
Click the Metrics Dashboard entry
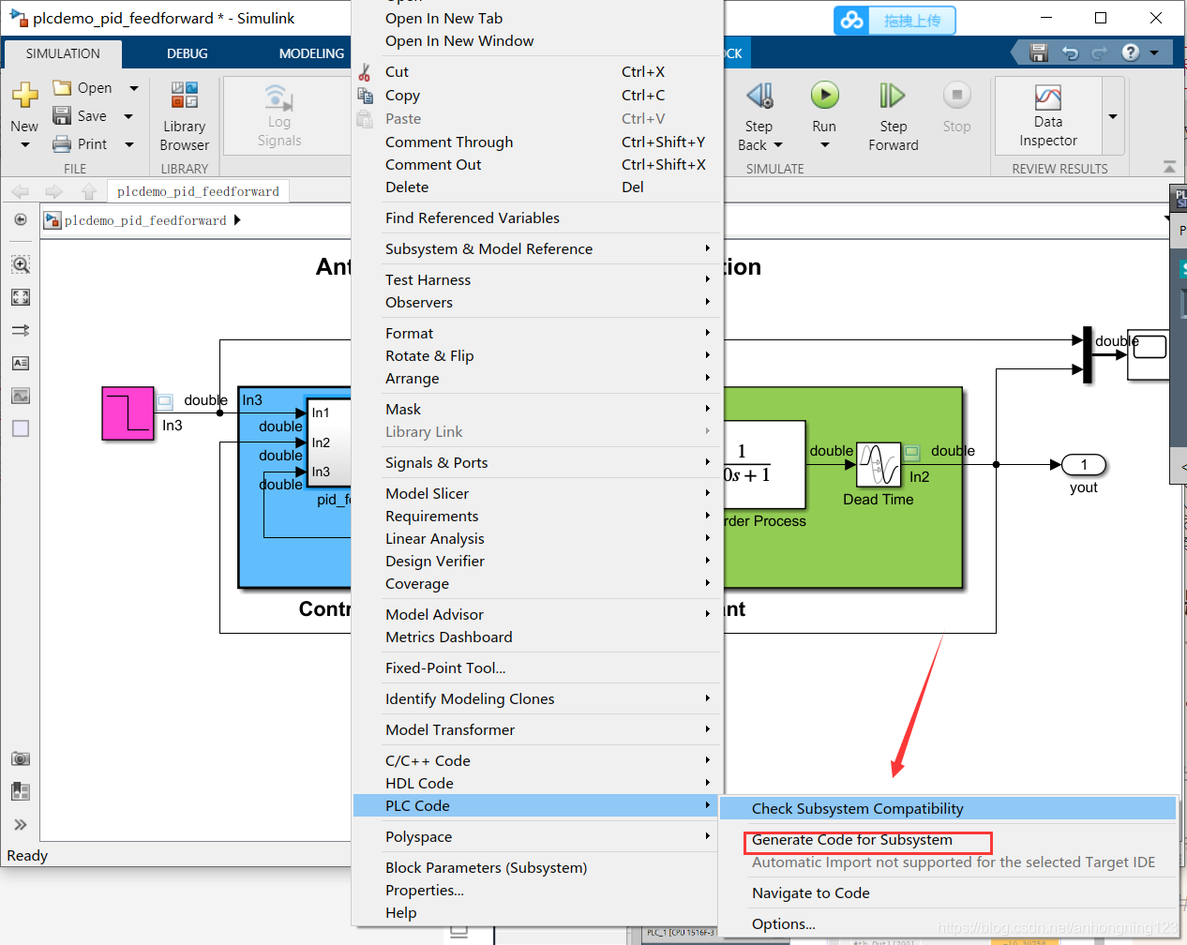point(536,637)
